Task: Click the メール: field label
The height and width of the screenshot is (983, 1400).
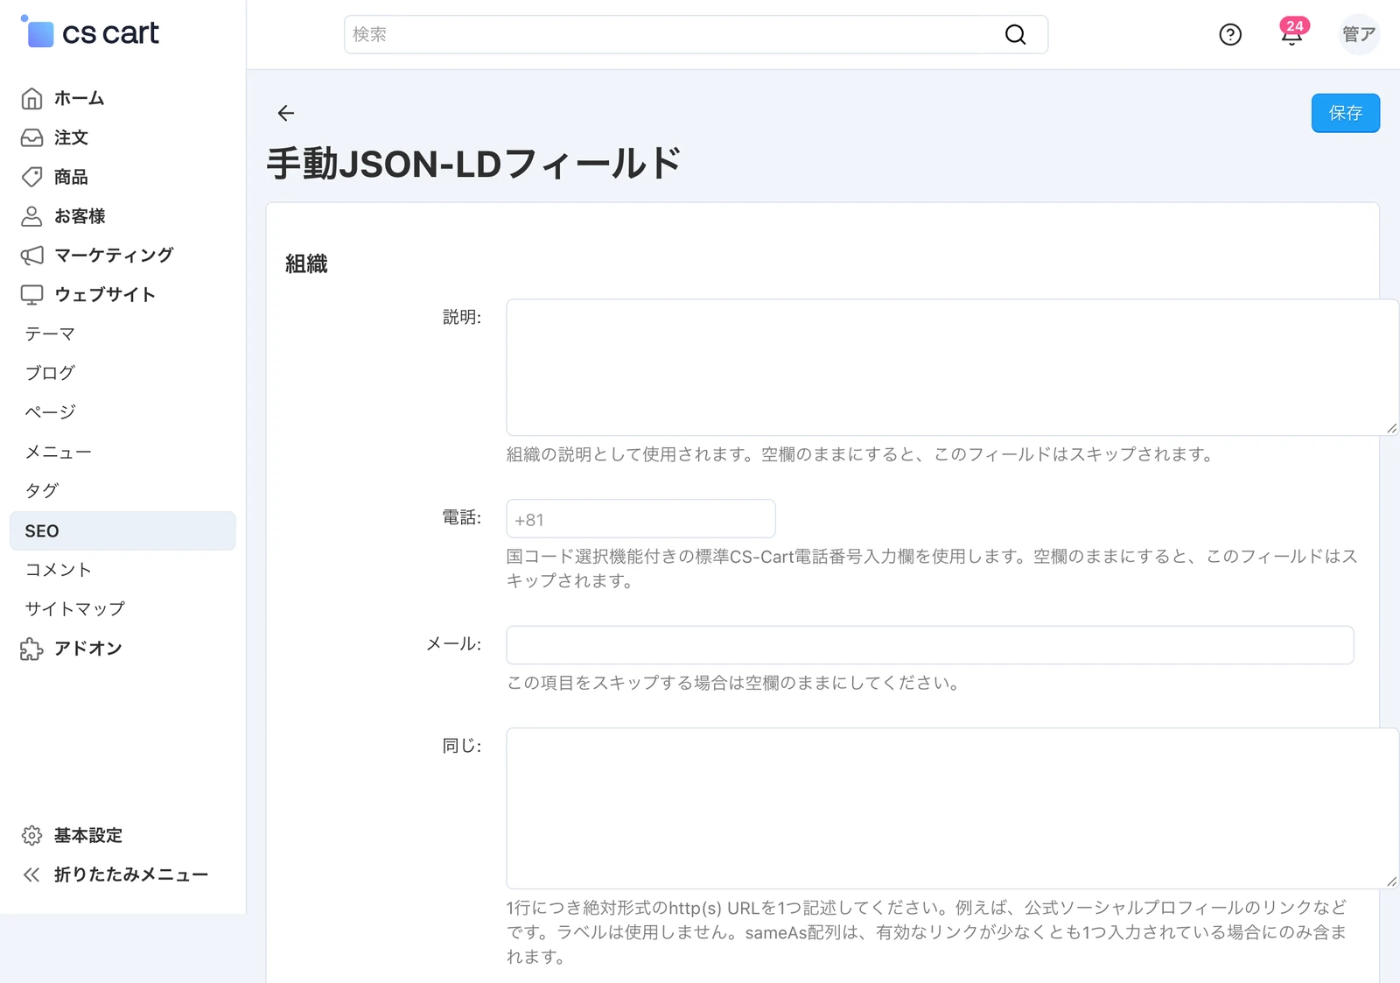Action: (453, 644)
